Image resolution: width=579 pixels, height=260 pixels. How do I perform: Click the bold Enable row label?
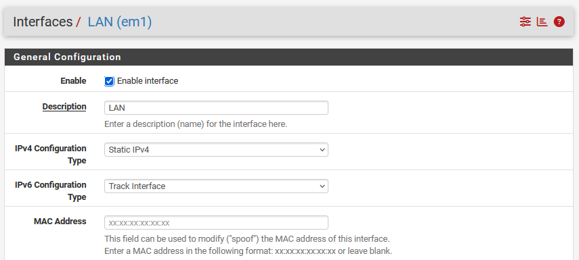(x=74, y=80)
